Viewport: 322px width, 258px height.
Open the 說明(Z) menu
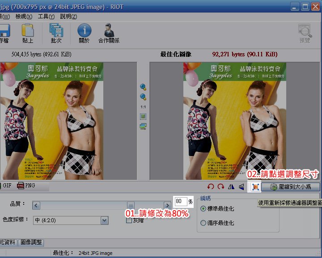(68, 17)
